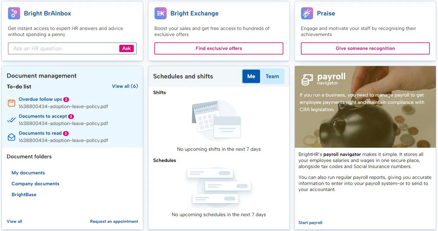Switch schedules view to Me
This screenshot has width=438, height=231.
tap(251, 76)
